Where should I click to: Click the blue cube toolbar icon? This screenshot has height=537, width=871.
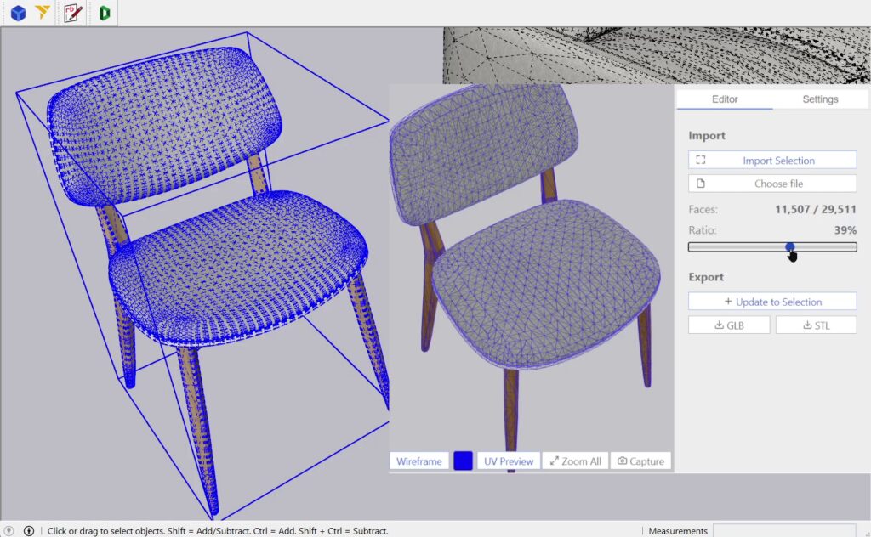[x=18, y=13]
